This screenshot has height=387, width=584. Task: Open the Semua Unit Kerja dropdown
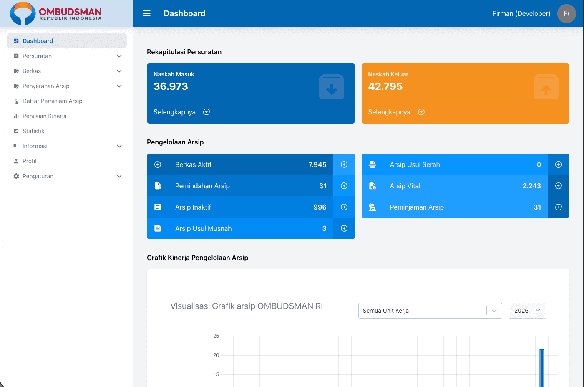(430, 311)
